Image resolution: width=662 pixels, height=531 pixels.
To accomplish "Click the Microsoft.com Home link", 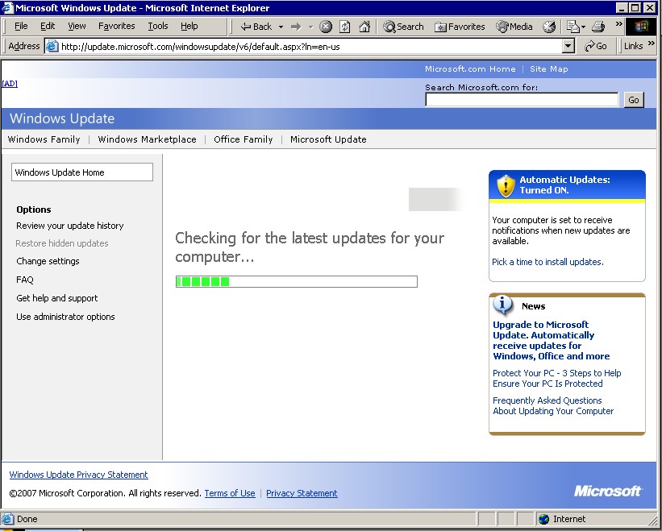I will coord(470,68).
